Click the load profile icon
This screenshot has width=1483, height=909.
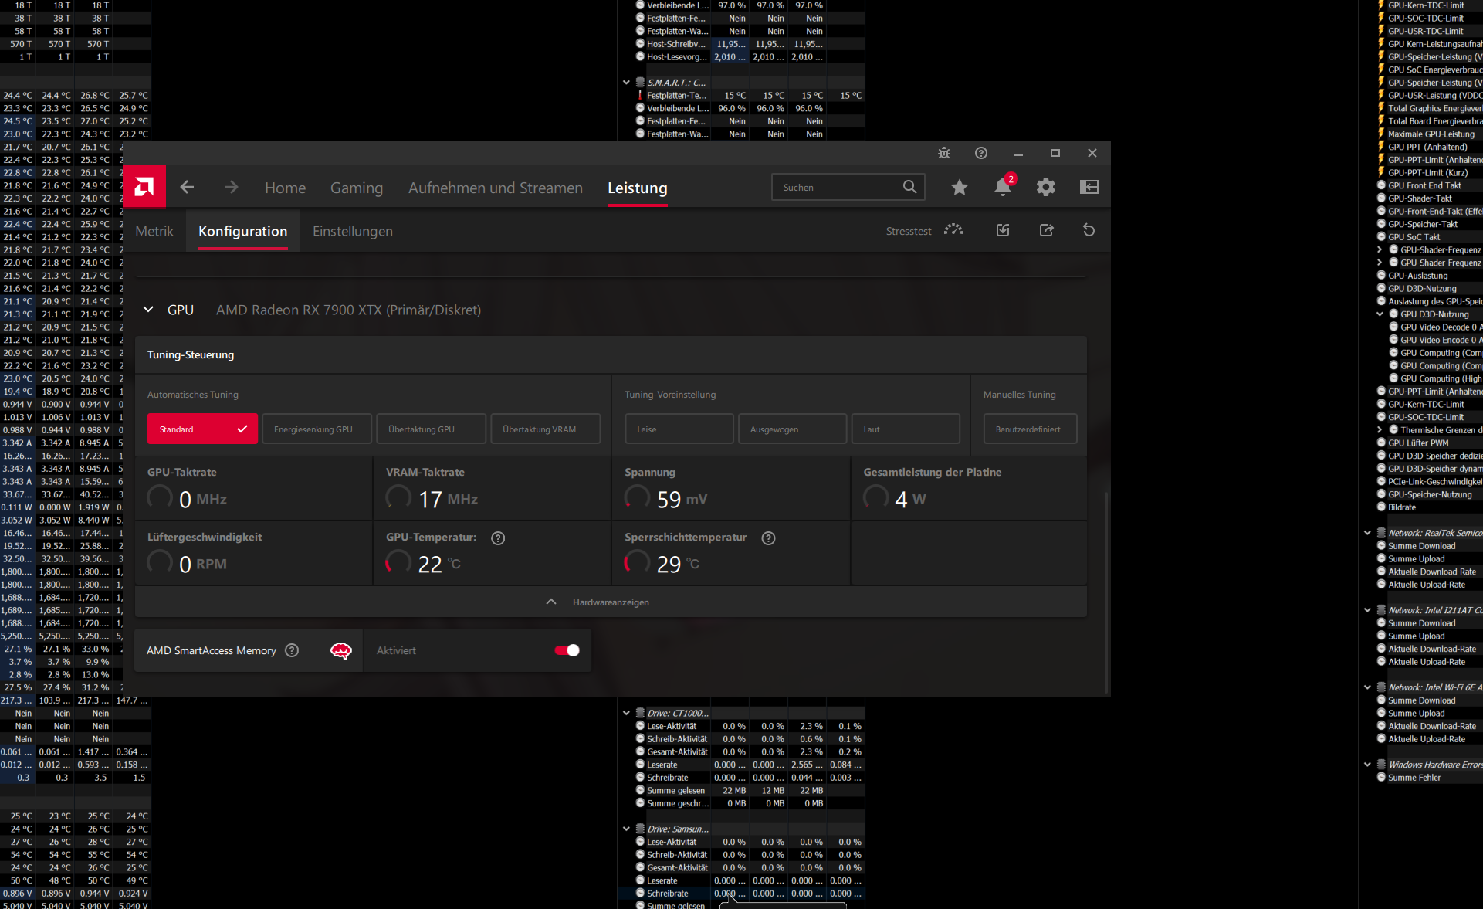point(1003,230)
